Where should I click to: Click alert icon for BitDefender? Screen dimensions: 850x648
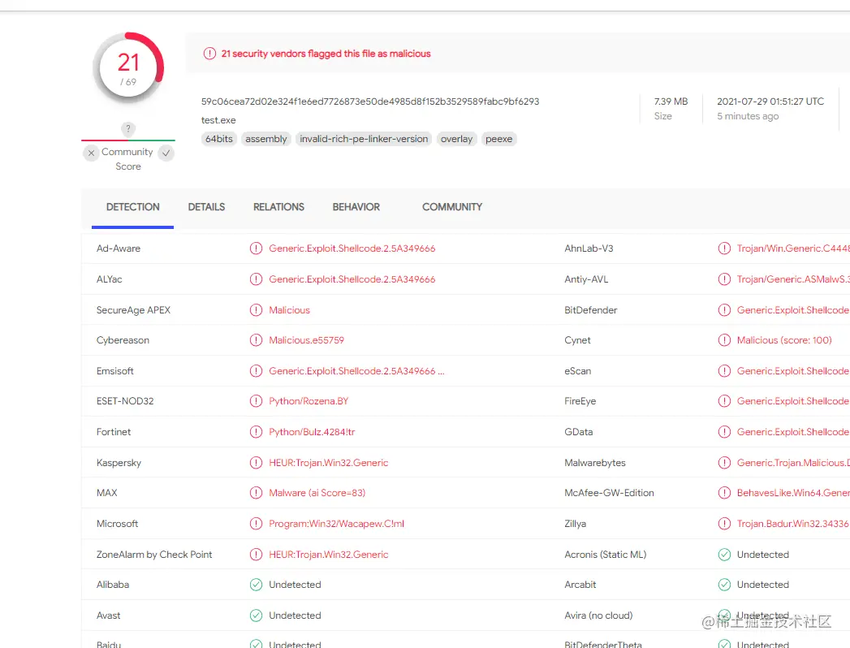click(724, 310)
